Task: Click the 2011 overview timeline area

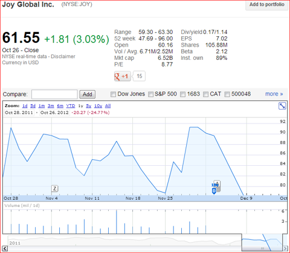Action: (x=124, y=240)
